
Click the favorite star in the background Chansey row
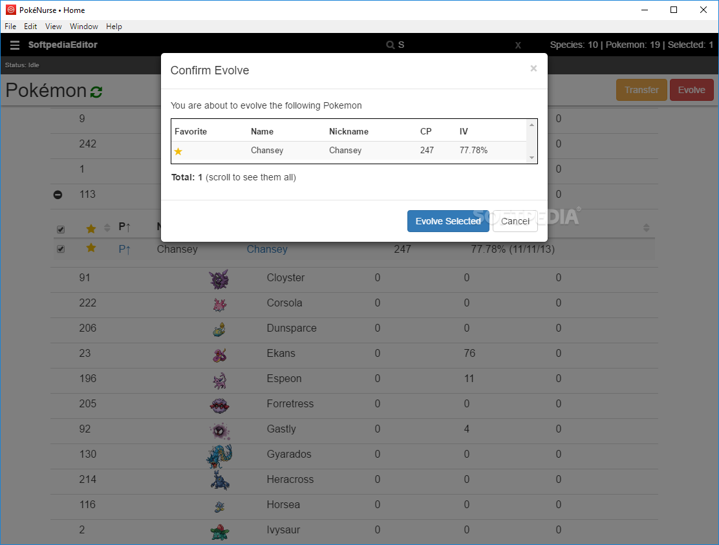coord(91,248)
